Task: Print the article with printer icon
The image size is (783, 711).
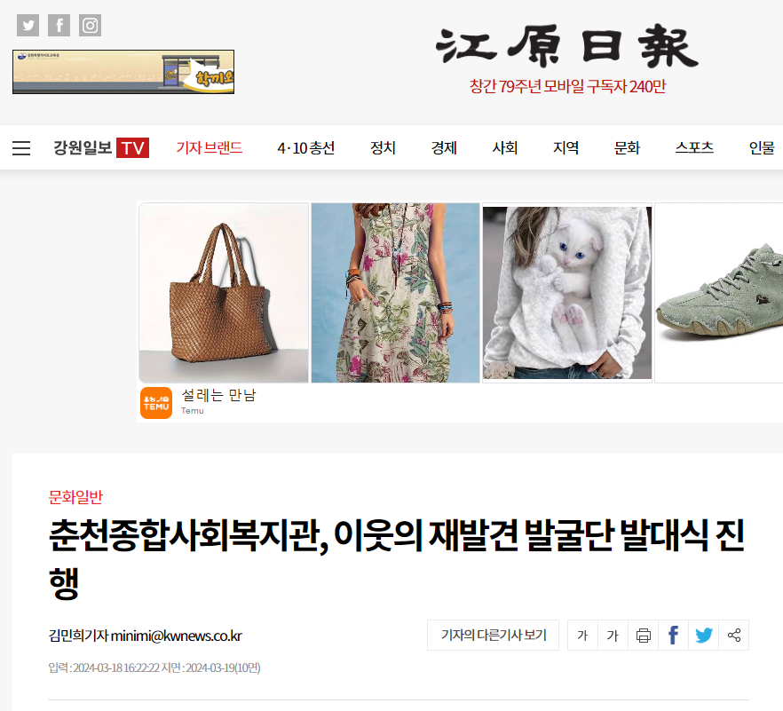Action: point(643,636)
